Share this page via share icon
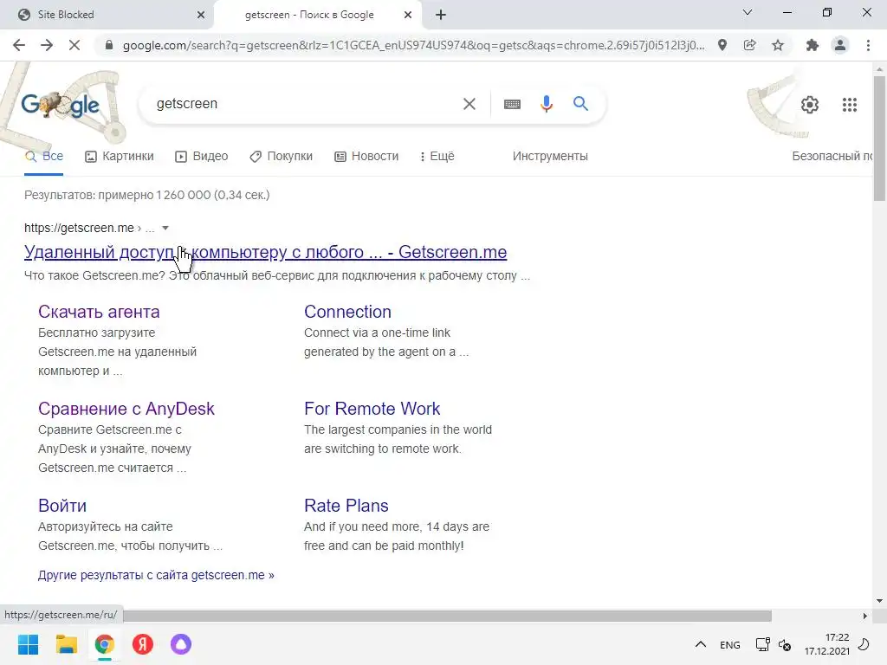Screen dimensions: 887x665 750,45
